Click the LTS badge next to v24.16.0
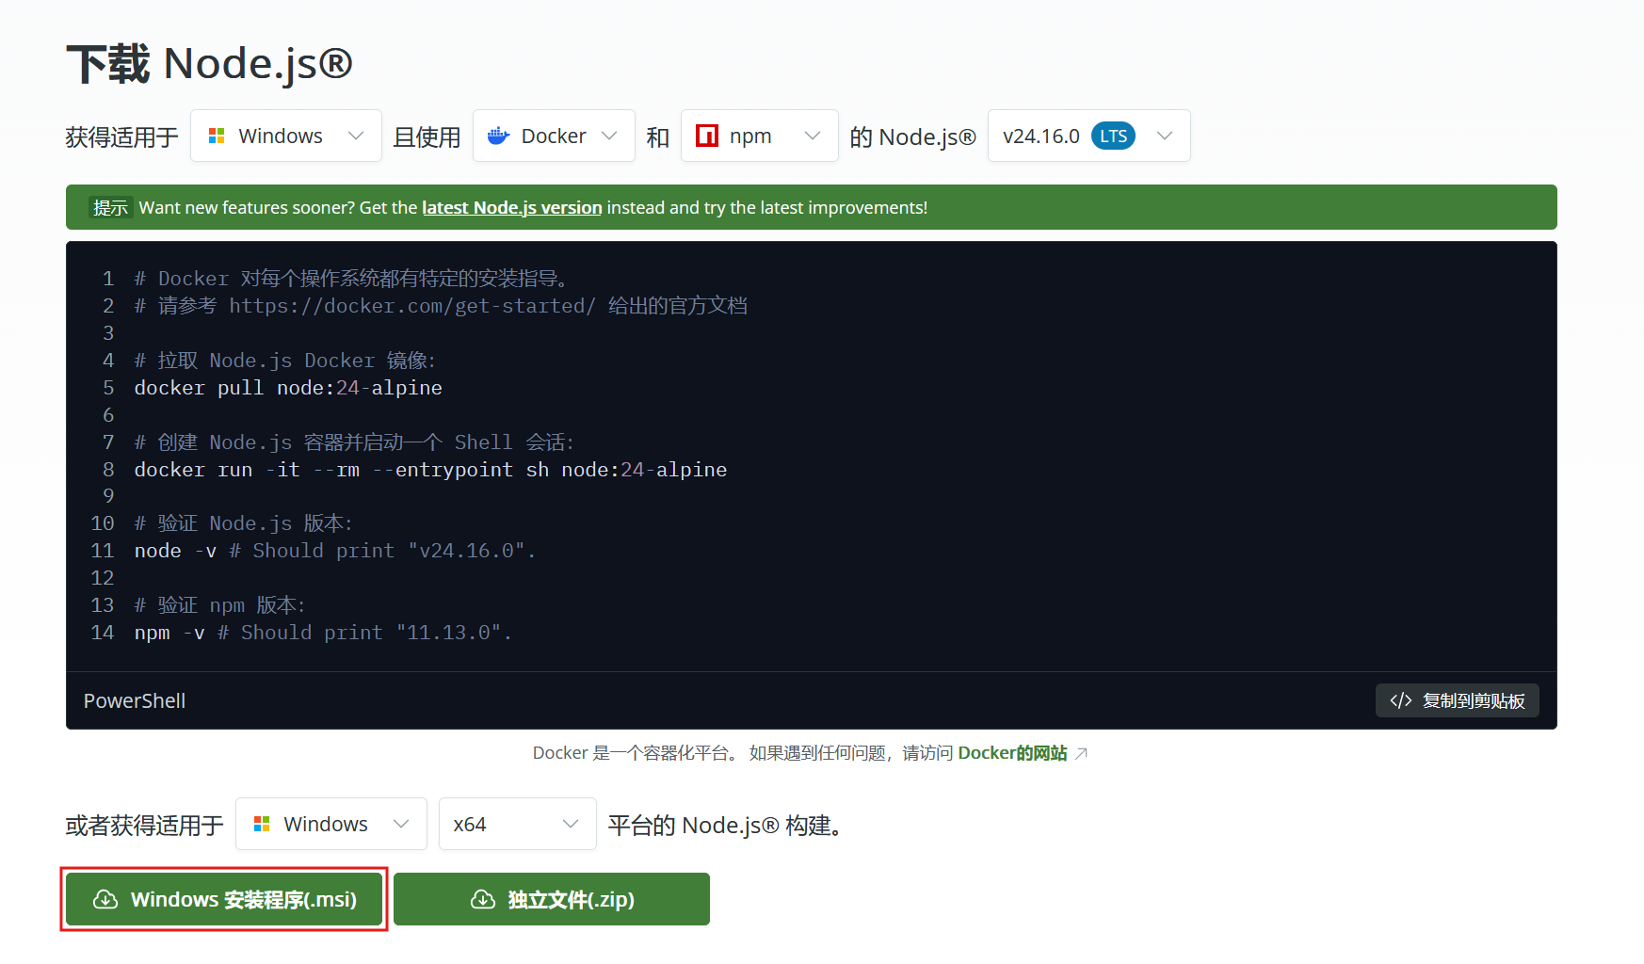The image size is (1644, 964). 1113,136
